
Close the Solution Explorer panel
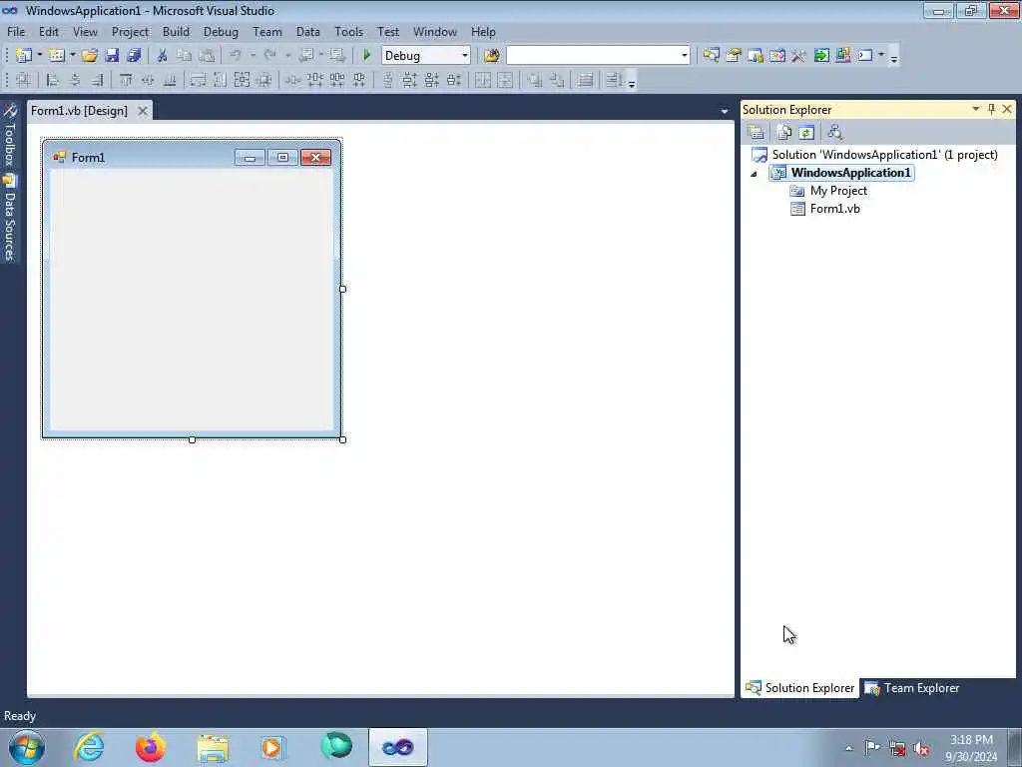[1007, 109]
